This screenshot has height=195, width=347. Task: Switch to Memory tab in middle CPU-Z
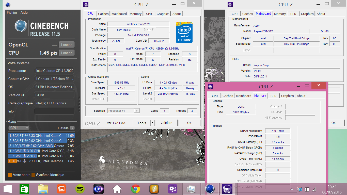[136, 14]
